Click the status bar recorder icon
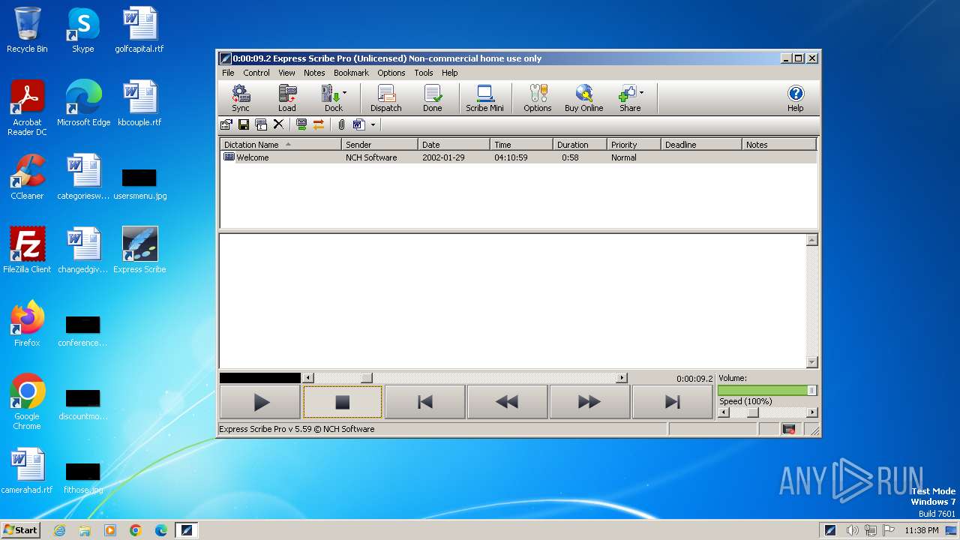 point(788,429)
